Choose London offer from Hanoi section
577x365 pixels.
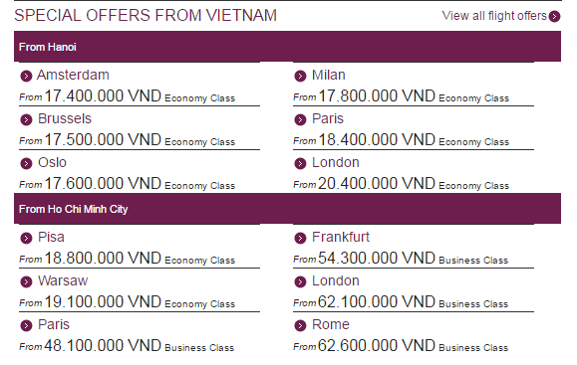(x=336, y=162)
